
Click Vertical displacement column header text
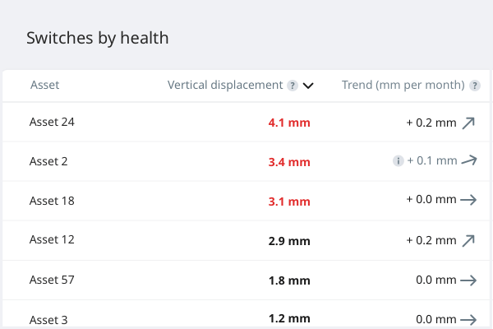click(225, 85)
